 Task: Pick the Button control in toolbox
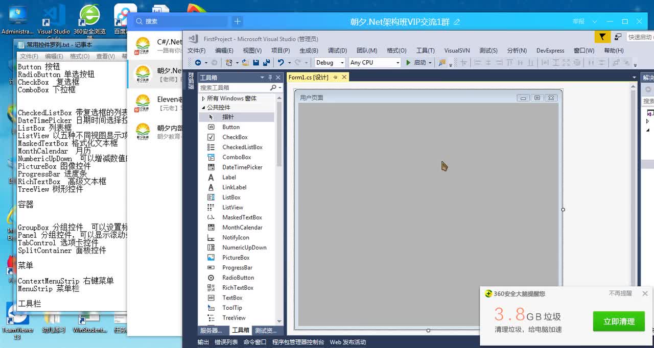(237, 127)
